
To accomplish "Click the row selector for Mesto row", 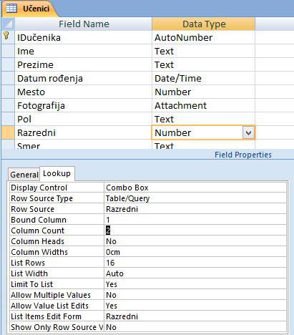I will coord(8,92).
